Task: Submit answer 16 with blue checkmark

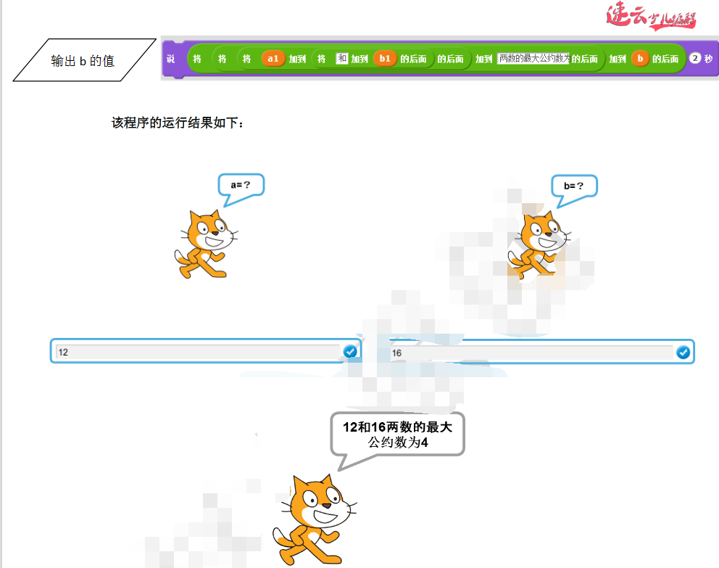Action: click(x=683, y=353)
